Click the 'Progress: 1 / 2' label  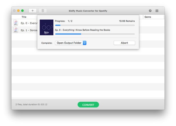[x=64, y=21]
